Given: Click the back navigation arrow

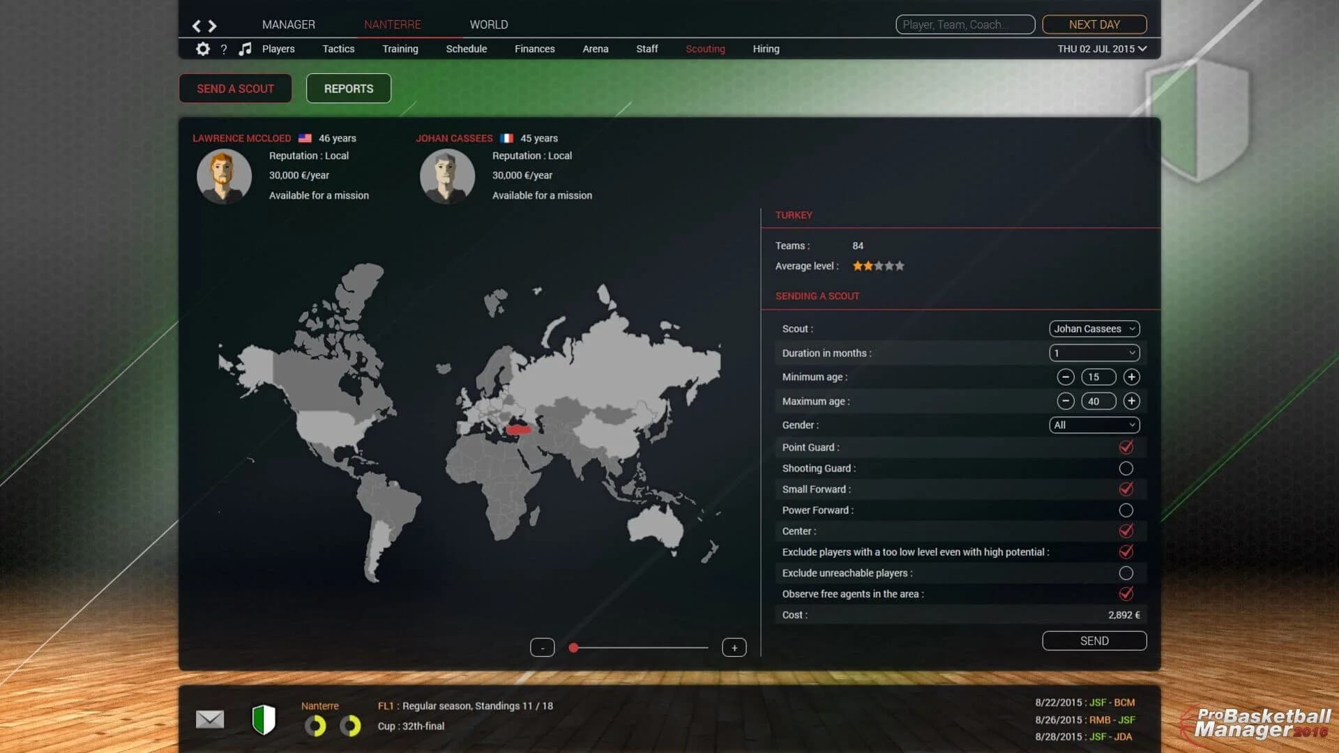Looking at the screenshot, I should pos(195,25).
